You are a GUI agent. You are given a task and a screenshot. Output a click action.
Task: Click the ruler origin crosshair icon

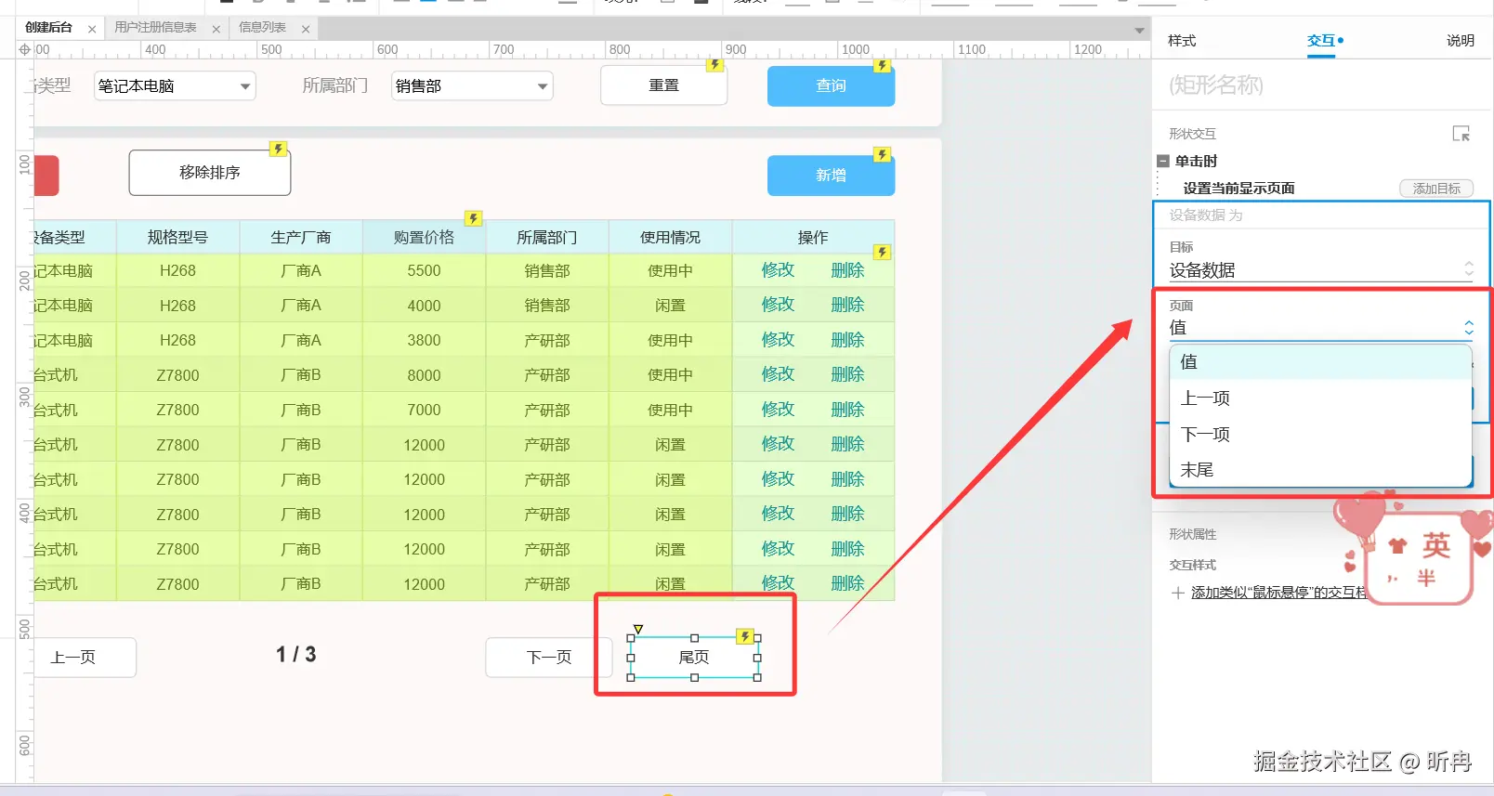click(x=25, y=49)
